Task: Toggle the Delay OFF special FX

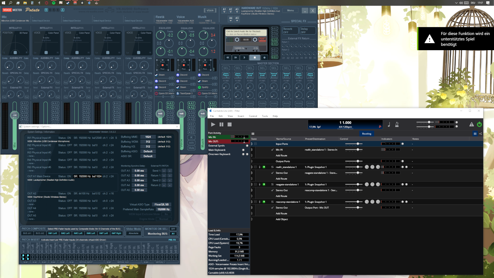Action: click(x=307, y=31)
